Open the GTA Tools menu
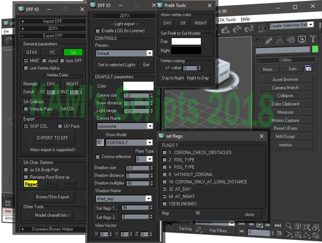The width and height of the screenshot is (322, 243). [x=227, y=19]
